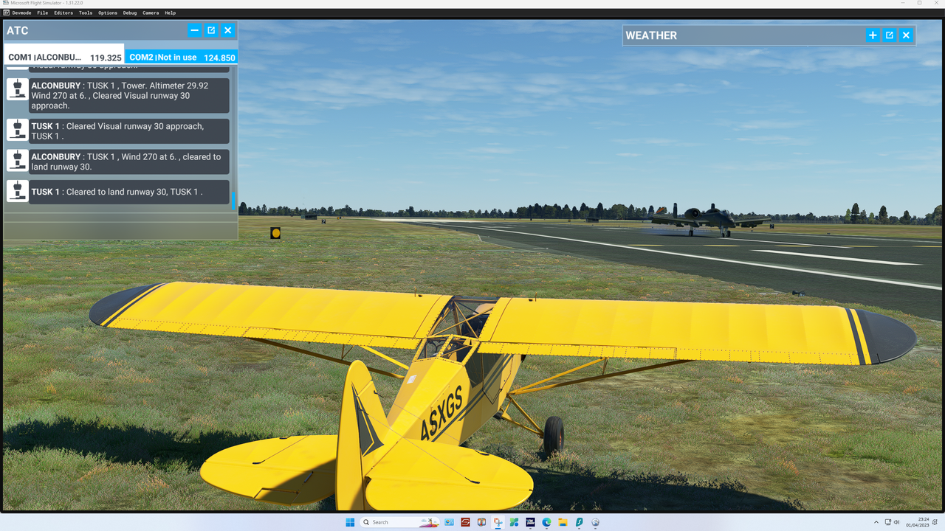The image size is (945, 531).
Task: Open the Camera menu
Action: (x=151, y=13)
